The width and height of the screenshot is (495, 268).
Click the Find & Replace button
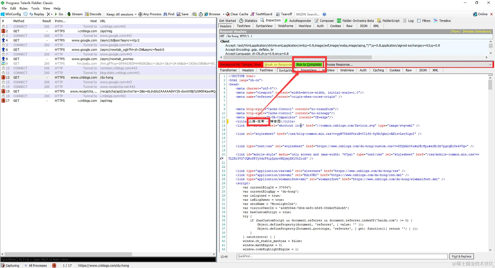coord(461,256)
